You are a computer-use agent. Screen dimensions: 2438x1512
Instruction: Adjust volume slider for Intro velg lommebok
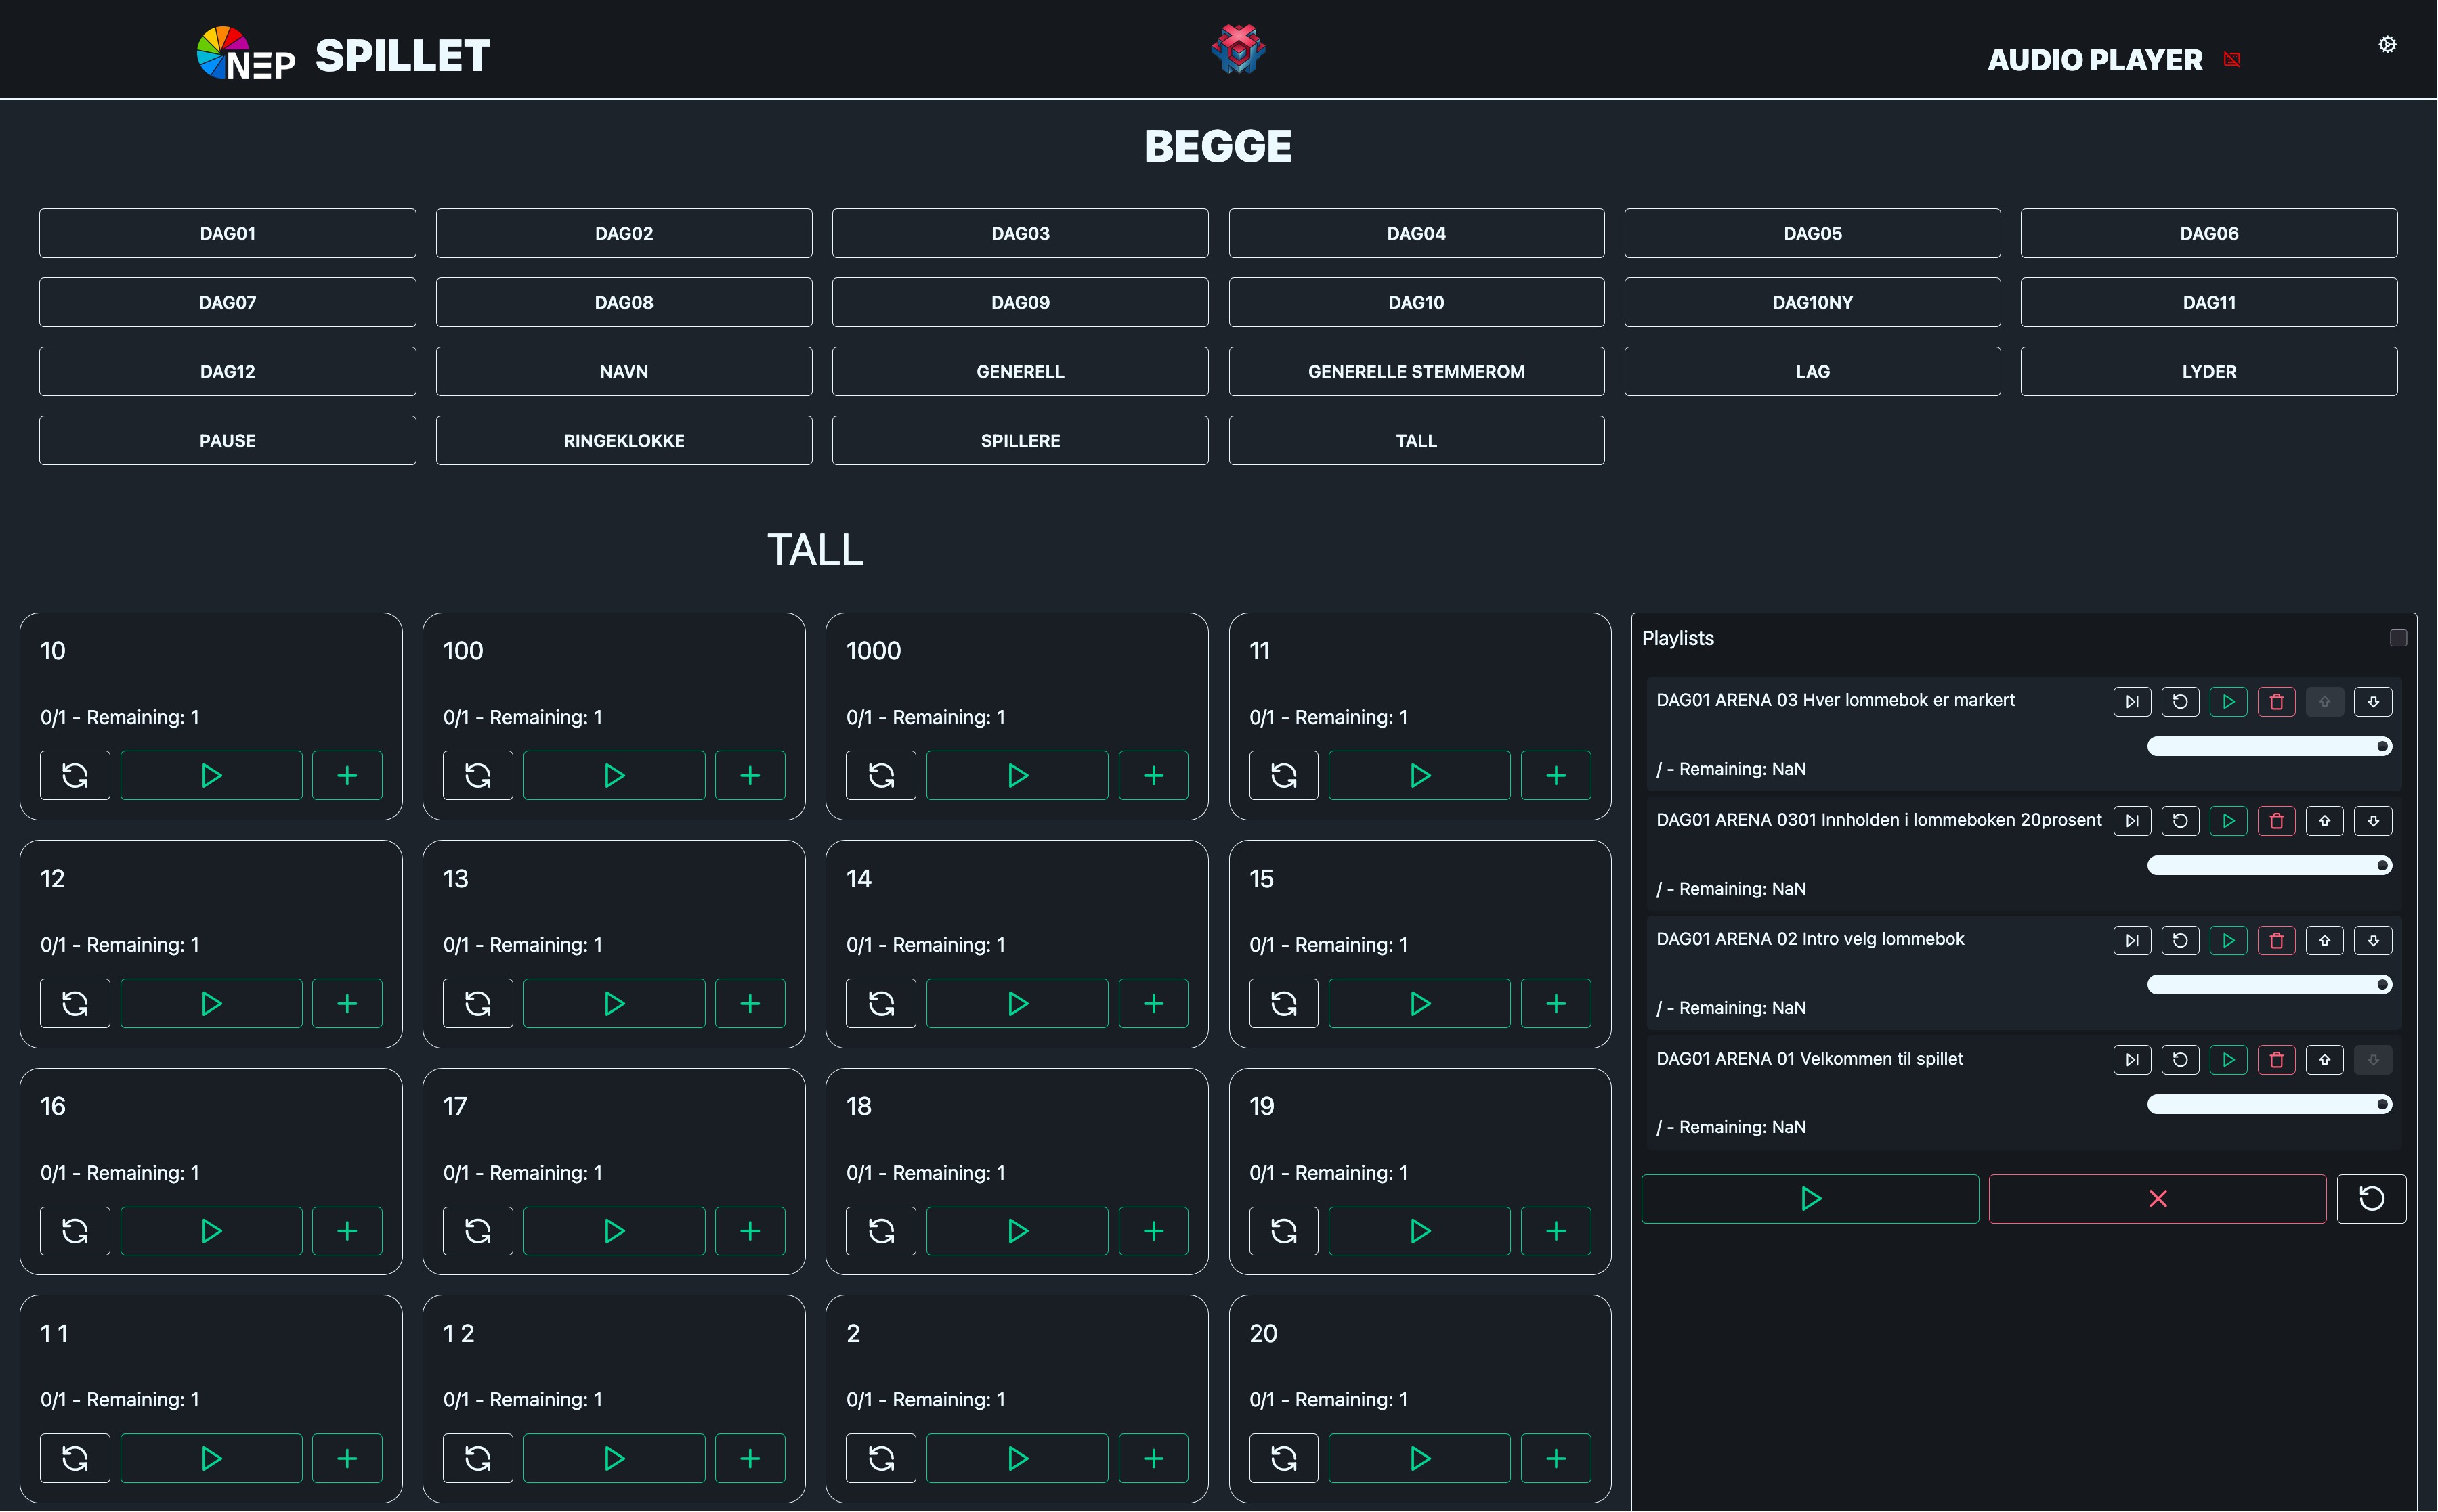pos(2269,985)
